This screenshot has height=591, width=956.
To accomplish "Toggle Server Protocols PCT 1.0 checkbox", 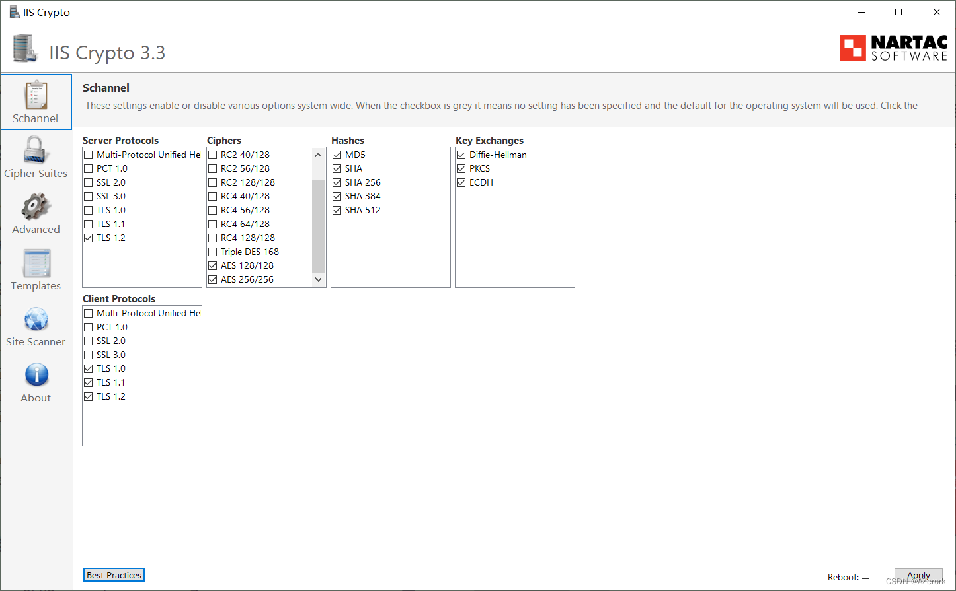I will coord(89,168).
